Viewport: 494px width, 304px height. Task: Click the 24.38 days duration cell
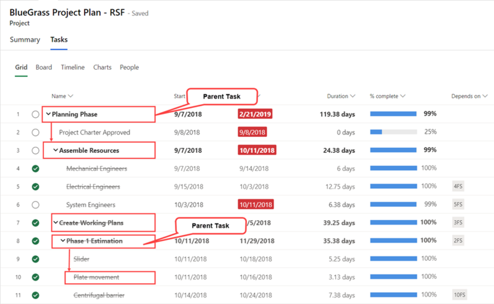click(339, 150)
